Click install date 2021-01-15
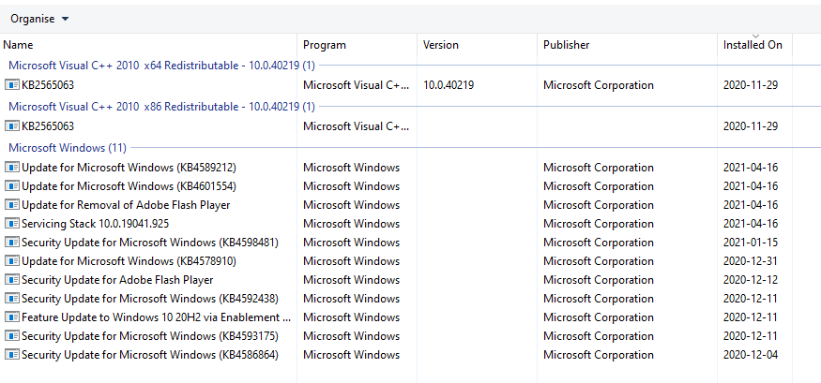The image size is (821, 383). tap(751, 243)
